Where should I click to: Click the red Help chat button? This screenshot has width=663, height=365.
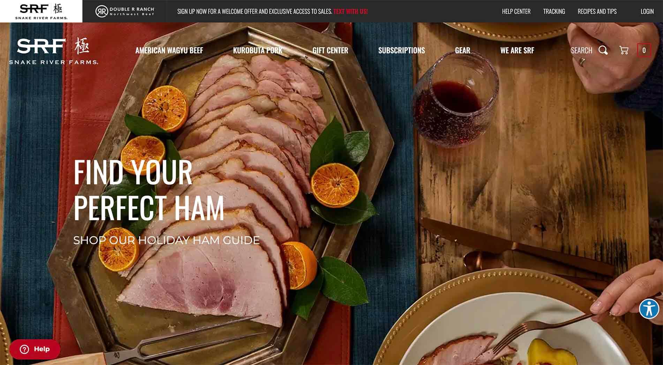coord(35,349)
